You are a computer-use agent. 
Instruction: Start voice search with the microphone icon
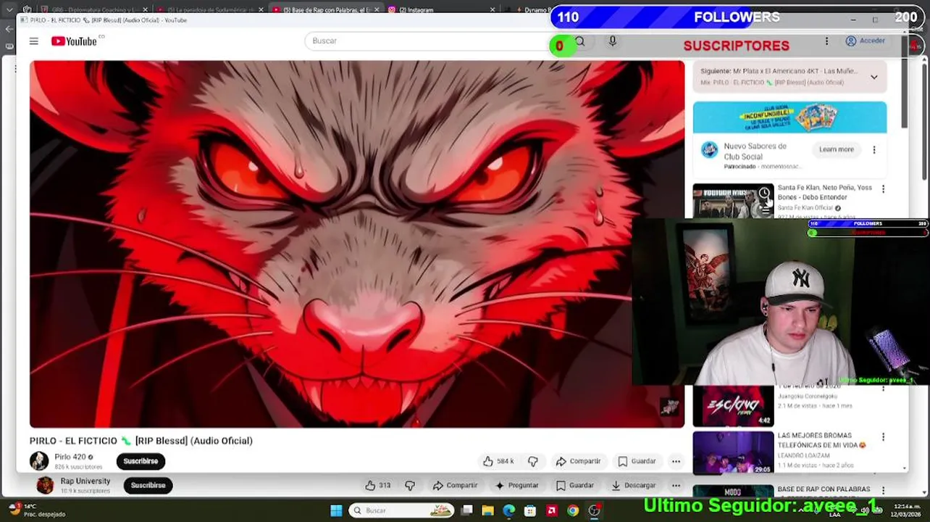coord(612,41)
